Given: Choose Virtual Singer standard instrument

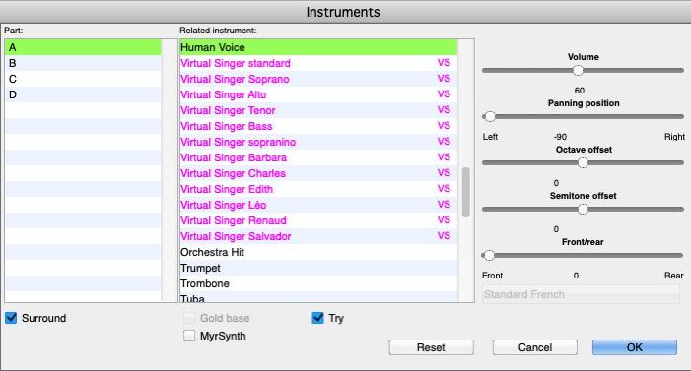Looking at the screenshot, I should pos(318,63).
